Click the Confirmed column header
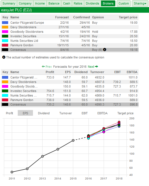The image size is (149, 186). [x=82, y=17]
